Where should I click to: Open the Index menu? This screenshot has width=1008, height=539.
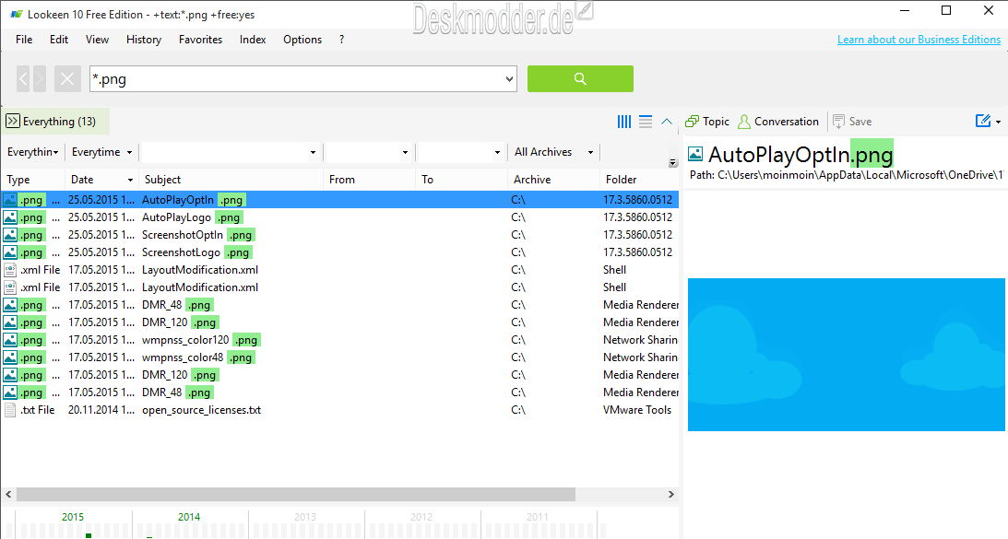point(253,40)
